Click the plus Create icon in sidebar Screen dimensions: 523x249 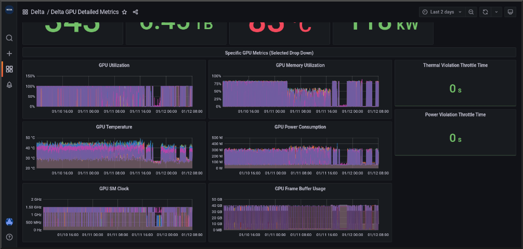(x=9, y=54)
